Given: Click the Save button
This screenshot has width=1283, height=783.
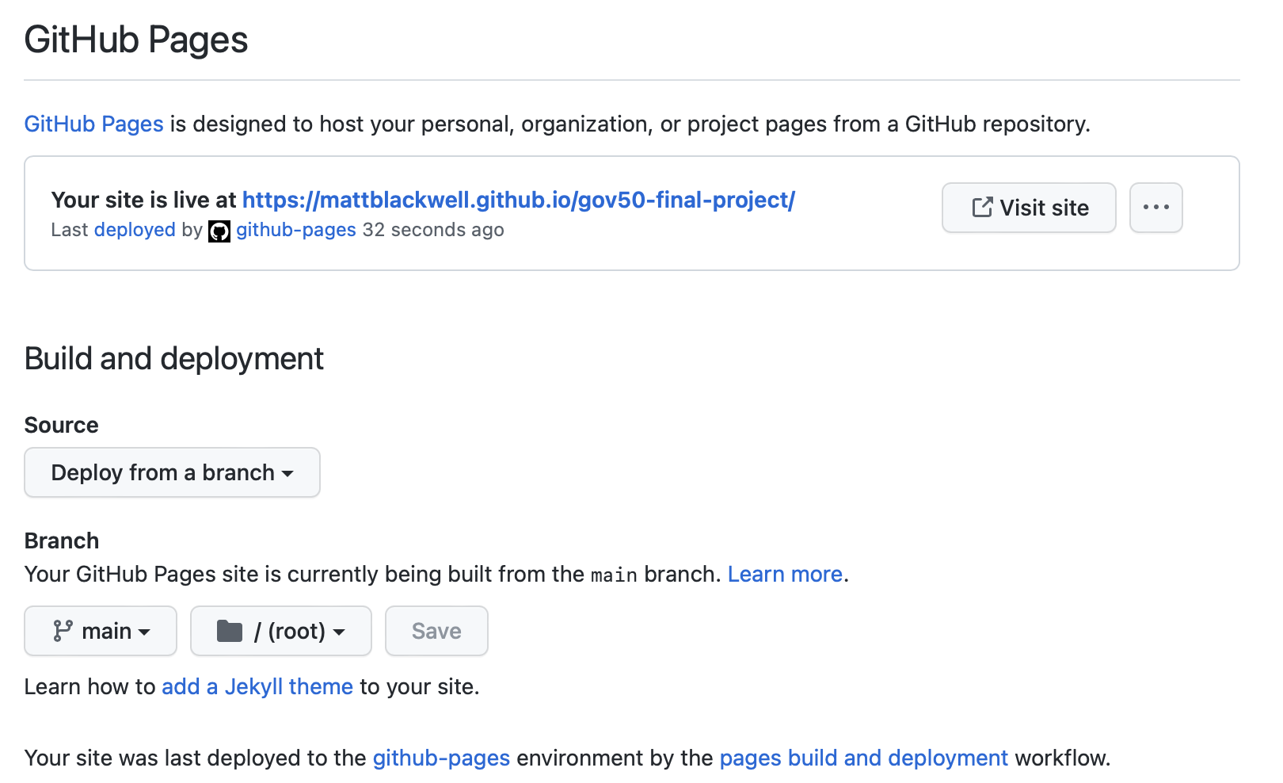Looking at the screenshot, I should [x=436, y=631].
